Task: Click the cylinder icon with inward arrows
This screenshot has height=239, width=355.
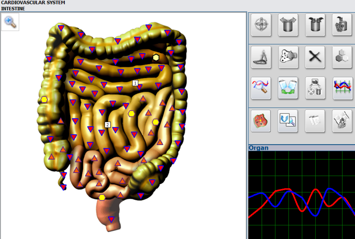Action: click(x=315, y=25)
